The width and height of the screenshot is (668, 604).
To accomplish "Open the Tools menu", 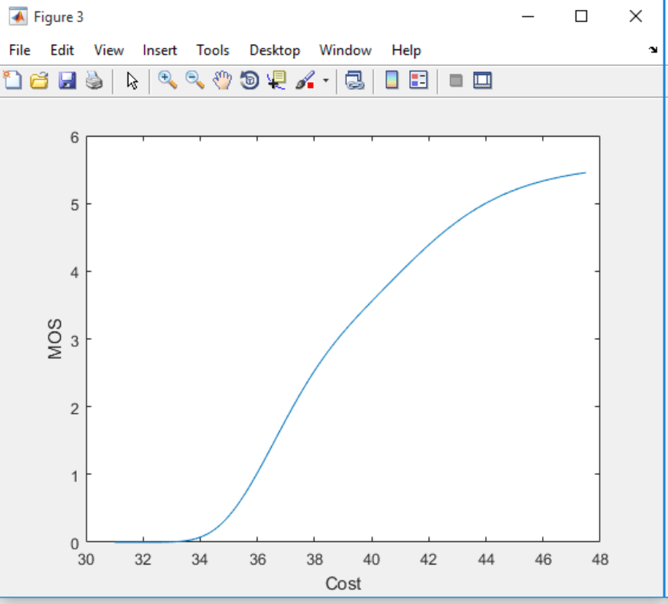I will click(x=213, y=50).
